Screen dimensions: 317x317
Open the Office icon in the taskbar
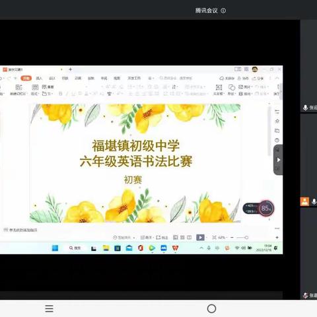pyautogui.click(x=141, y=248)
